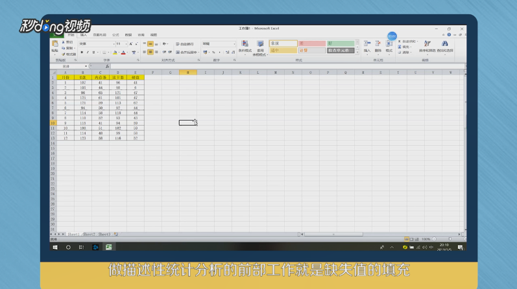Open Conditional Formatting menu
Image resolution: width=517 pixels, height=289 pixels.
245,47
